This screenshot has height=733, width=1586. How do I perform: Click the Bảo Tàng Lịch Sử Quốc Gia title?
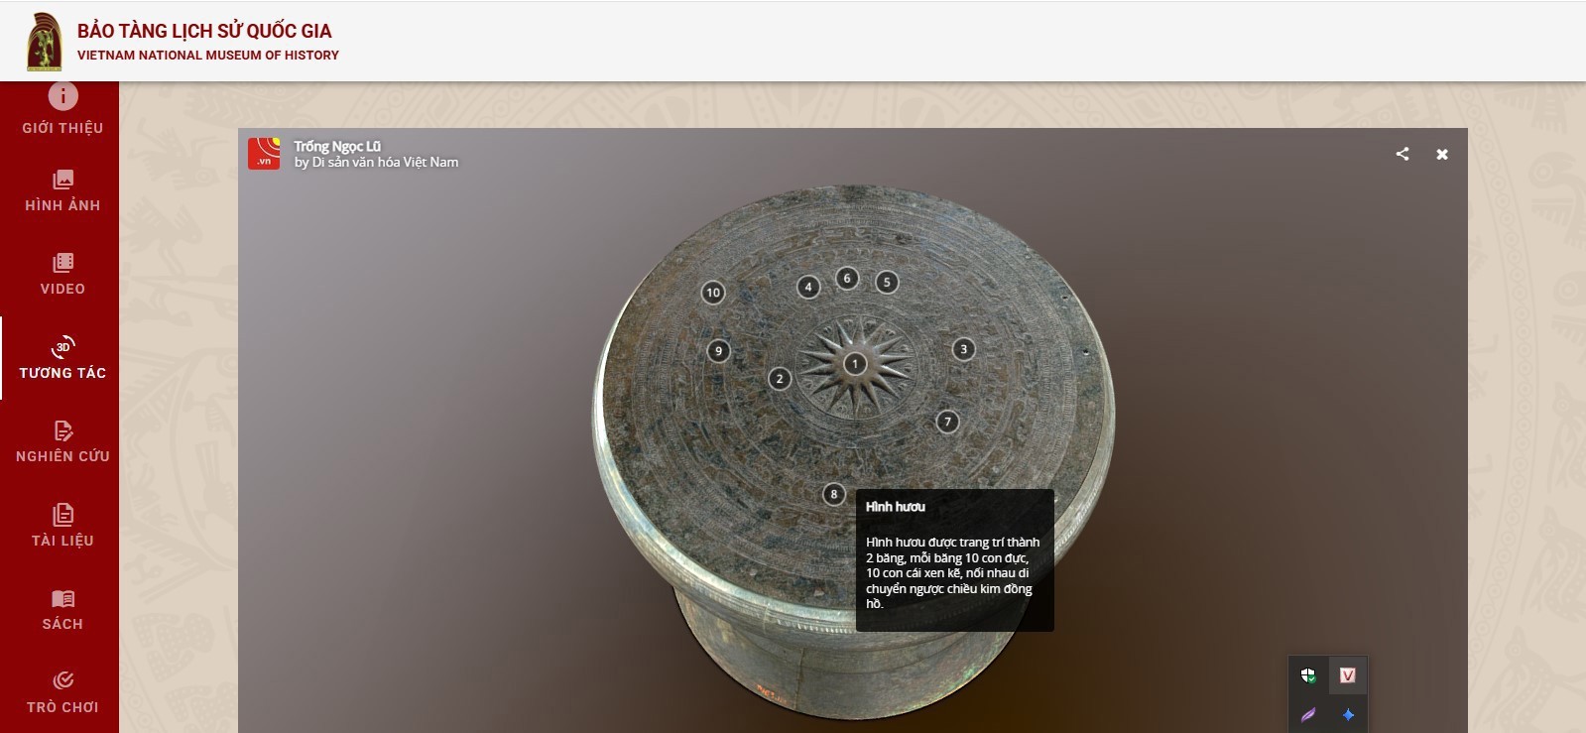[x=204, y=31]
